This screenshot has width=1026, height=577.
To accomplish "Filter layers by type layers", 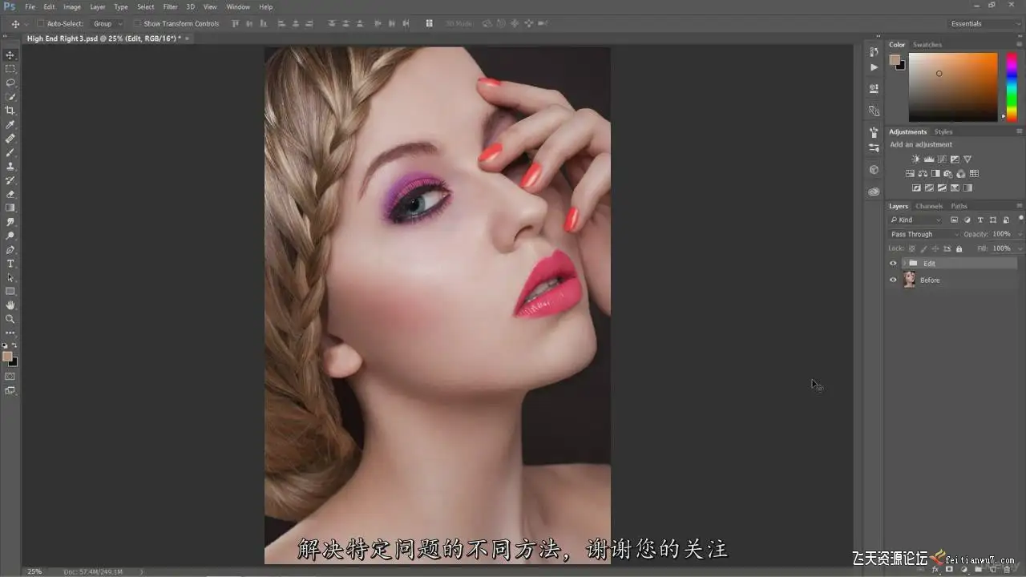I will coord(980,220).
